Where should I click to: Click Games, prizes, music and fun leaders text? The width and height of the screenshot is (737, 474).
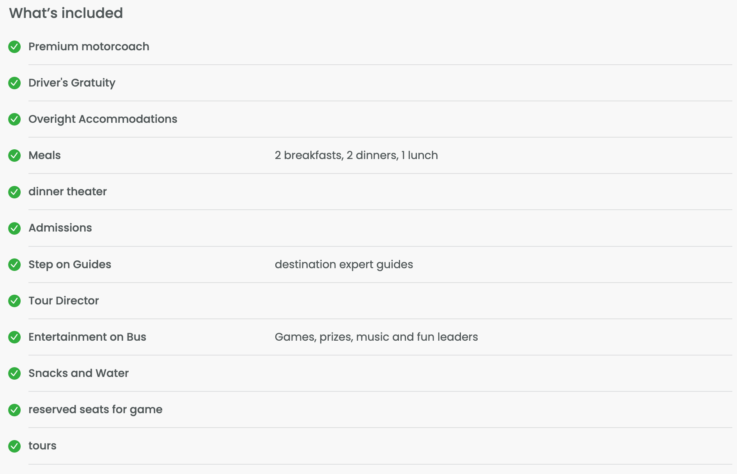click(376, 337)
